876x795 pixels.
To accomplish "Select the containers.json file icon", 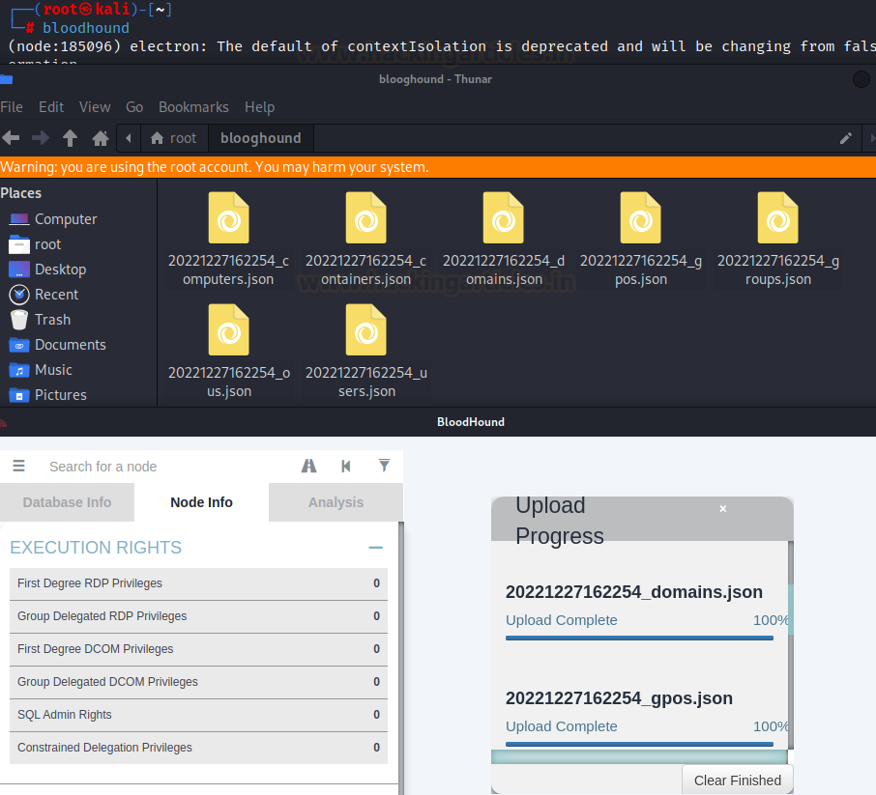I will pos(365,217).
